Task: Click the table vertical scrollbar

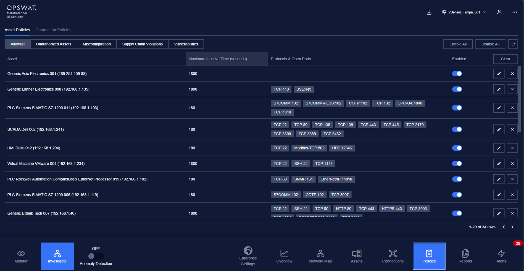Action: tap(519, 99)
